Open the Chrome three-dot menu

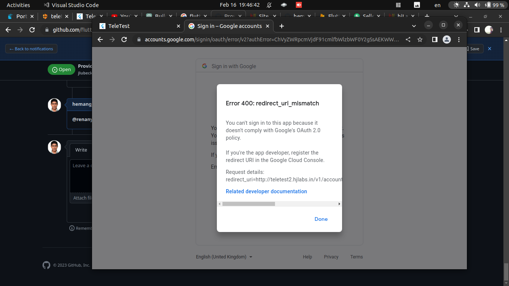click(x=459, y=39)
